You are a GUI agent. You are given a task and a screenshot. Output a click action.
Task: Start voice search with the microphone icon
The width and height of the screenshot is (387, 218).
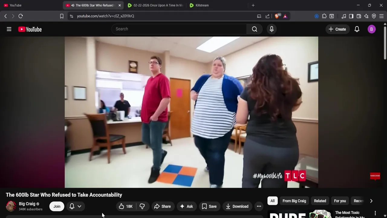pos(272,29)
